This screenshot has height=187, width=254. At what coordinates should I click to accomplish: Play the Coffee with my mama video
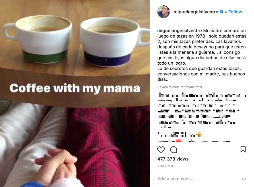[75, 93]
